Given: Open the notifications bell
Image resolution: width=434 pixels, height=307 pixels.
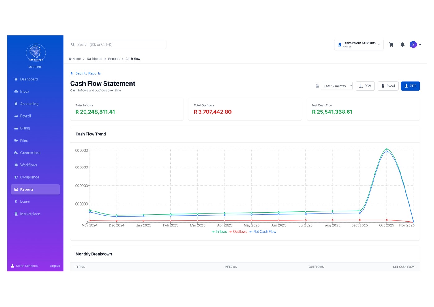Looking at the screenshot, I should [402, 44].
